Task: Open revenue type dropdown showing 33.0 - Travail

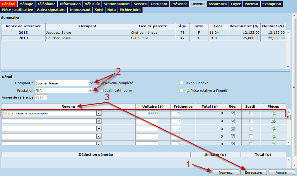Action: pos(99,113)
